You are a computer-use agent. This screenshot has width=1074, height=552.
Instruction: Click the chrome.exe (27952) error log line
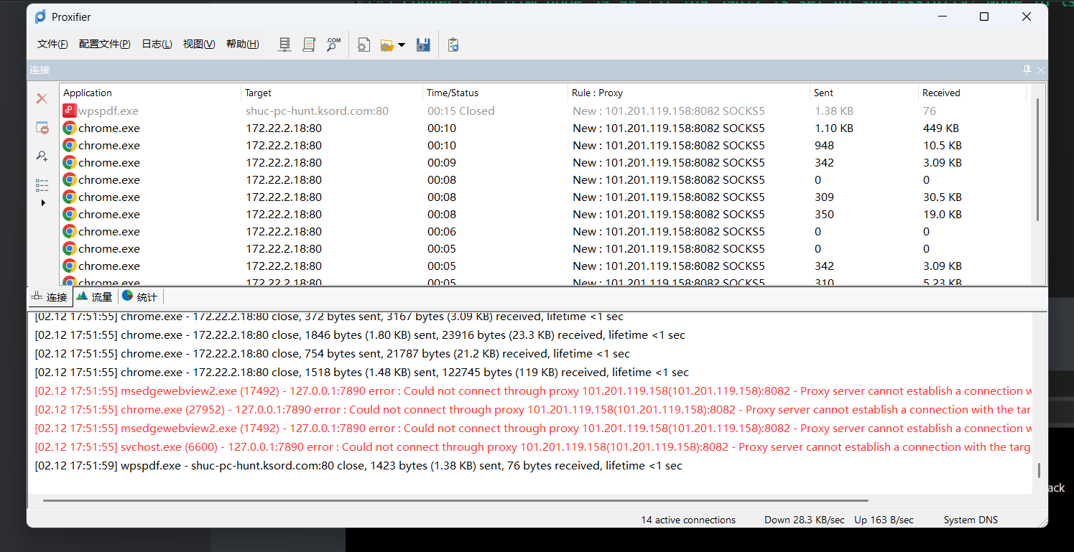point(532,409)
